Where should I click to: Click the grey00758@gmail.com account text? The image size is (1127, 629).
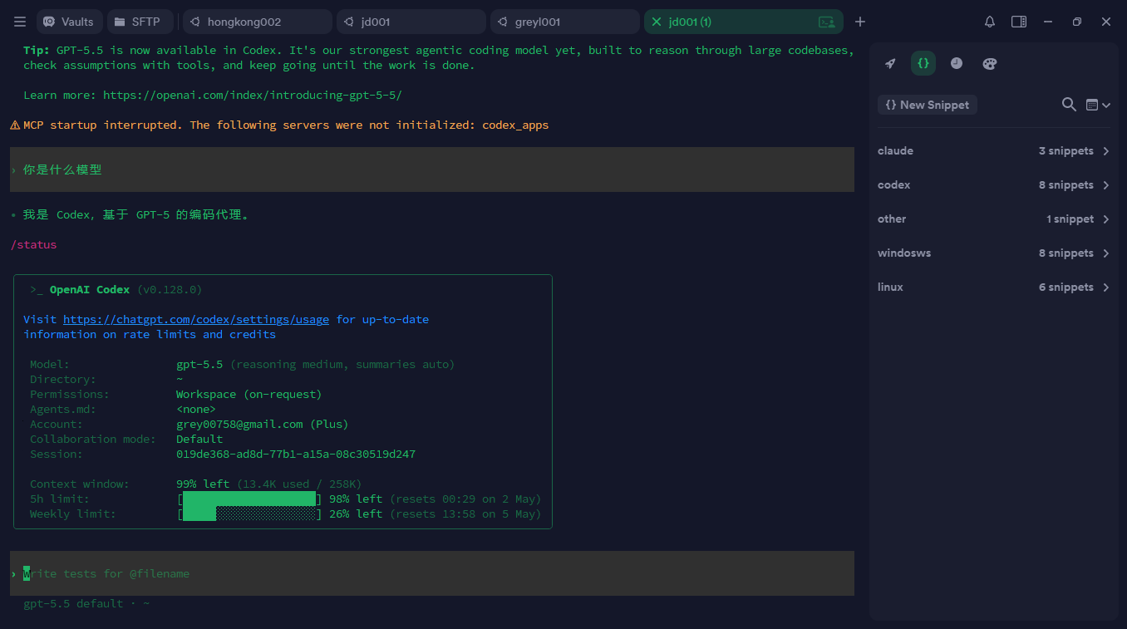click(x=239, y=425)
